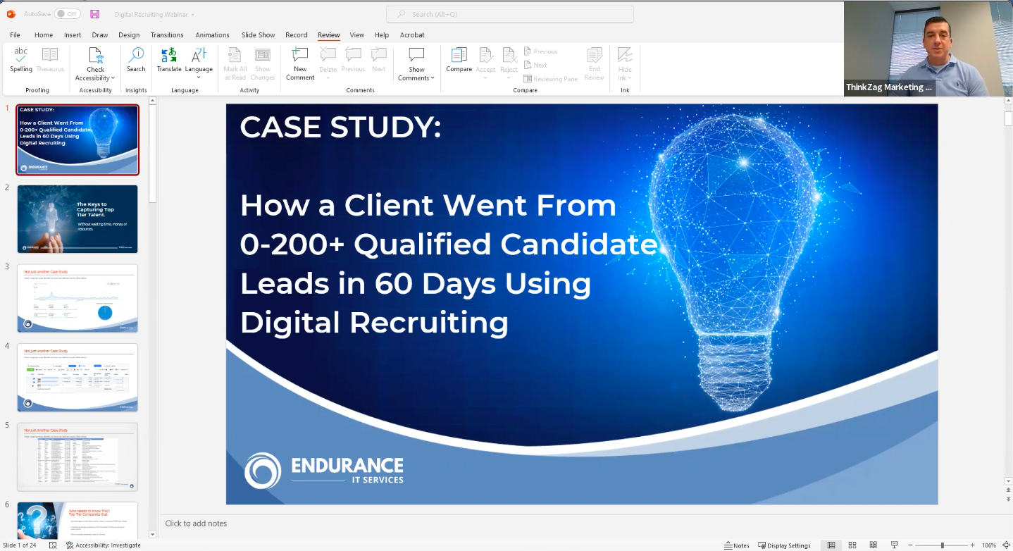The height and width of the screenshot is (551, 1013).
Task: Click Next change in Compare group
Action: [535, 65]
